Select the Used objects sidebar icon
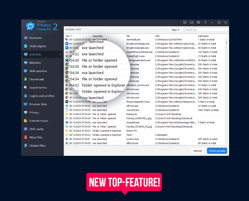The width and height of the screenshot is (249, 201). 26,46
